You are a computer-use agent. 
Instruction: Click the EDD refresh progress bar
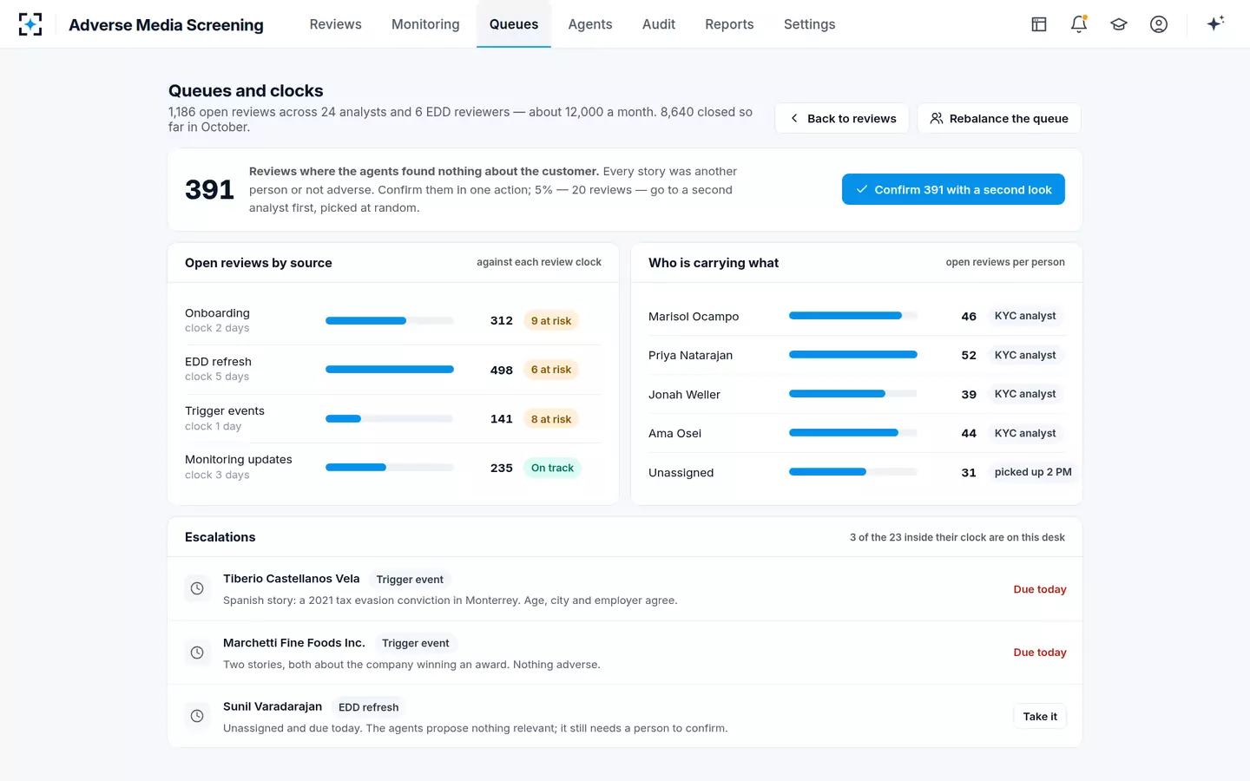(x=390, y=370)
